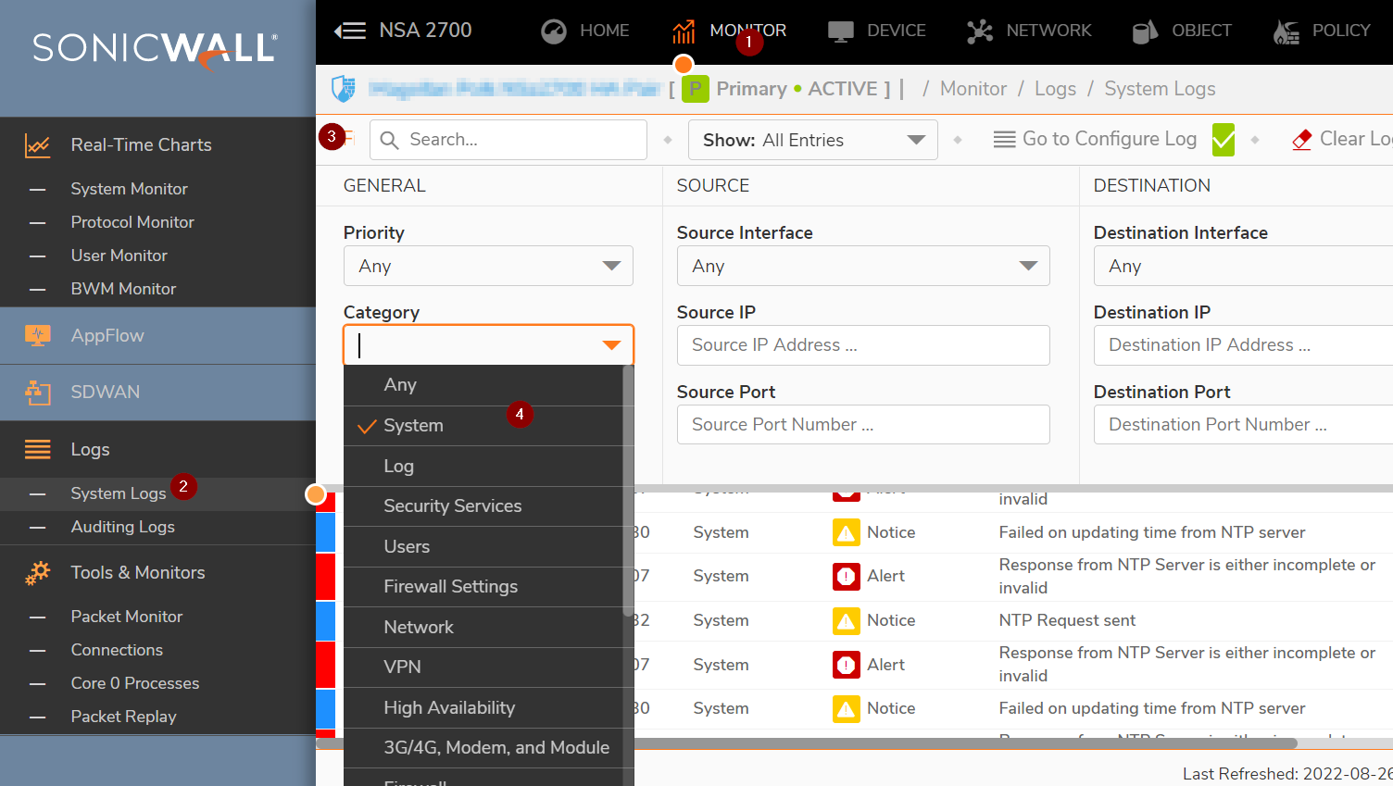The image size is (1393, 786).
Task: Click the SonicWall logo
Action: pyautogui.click(x=156, y=51)
